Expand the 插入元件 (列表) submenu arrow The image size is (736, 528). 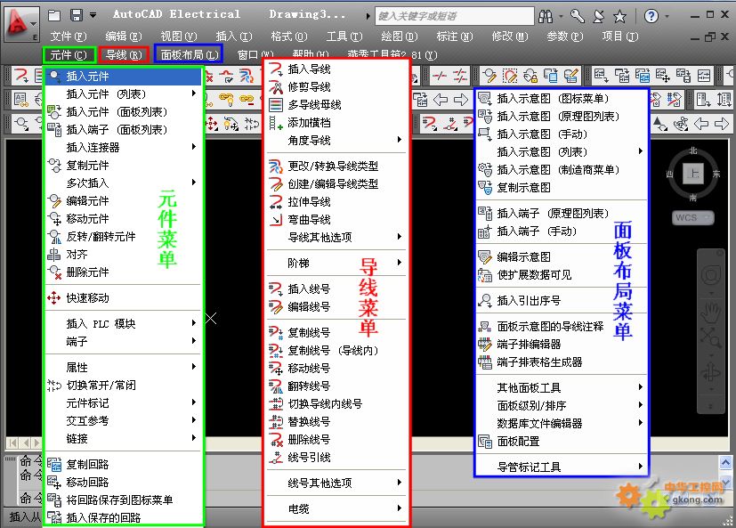pyautogui.click(x=194, y=93)
